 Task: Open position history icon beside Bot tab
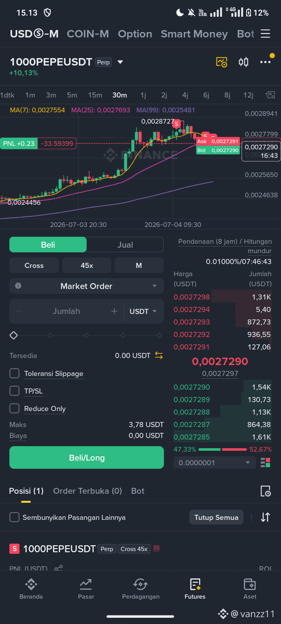click(x=265, y=491)
